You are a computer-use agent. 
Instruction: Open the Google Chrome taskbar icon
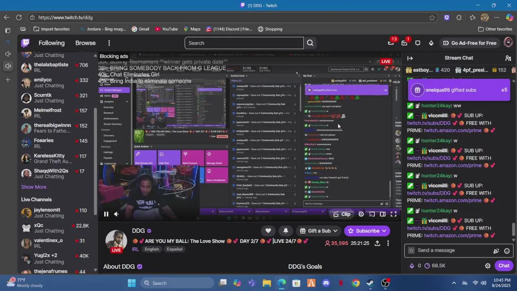click(355, 283)
